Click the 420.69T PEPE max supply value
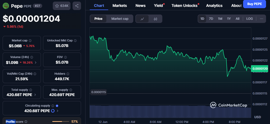The height and width of the screenshot is (124, 270). (62, 95)
